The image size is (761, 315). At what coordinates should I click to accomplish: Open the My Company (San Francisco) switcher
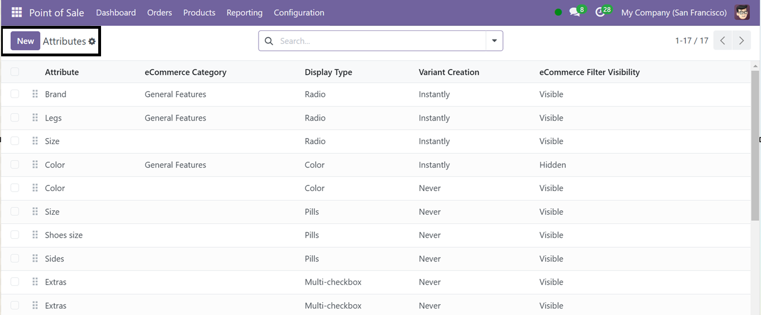point(674,12)
